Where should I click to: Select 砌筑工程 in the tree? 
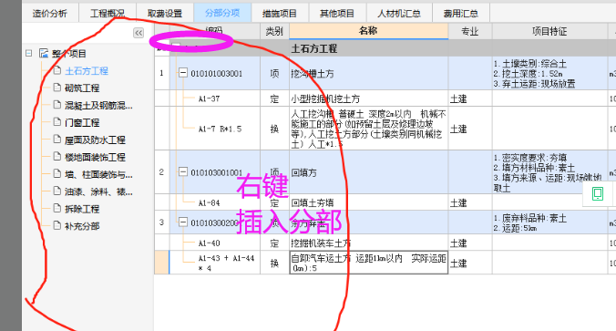tap(82, 88)
